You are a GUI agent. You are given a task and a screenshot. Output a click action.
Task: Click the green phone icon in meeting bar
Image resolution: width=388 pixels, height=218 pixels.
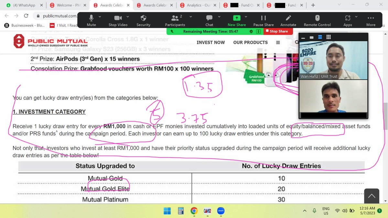pyautogui.click(x=172, y=31)
